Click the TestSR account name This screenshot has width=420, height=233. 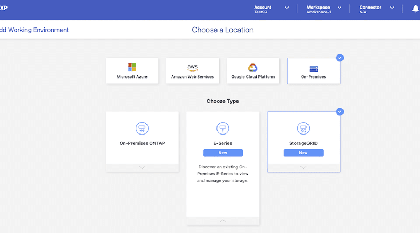[261, 12]
